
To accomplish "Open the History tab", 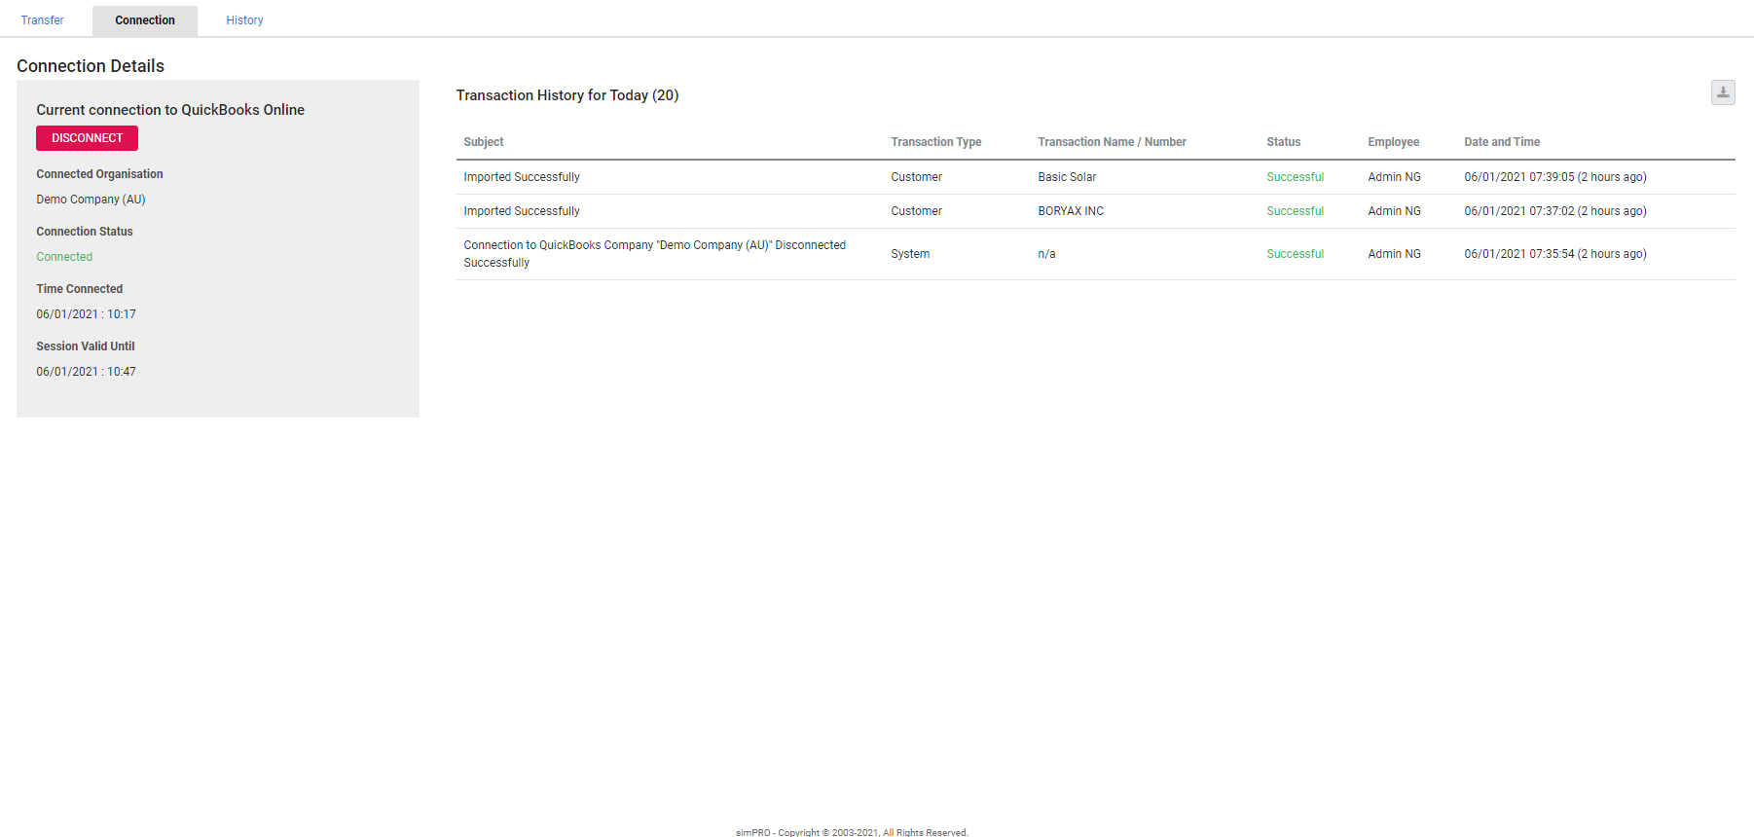I will click(x=244, y=20).
